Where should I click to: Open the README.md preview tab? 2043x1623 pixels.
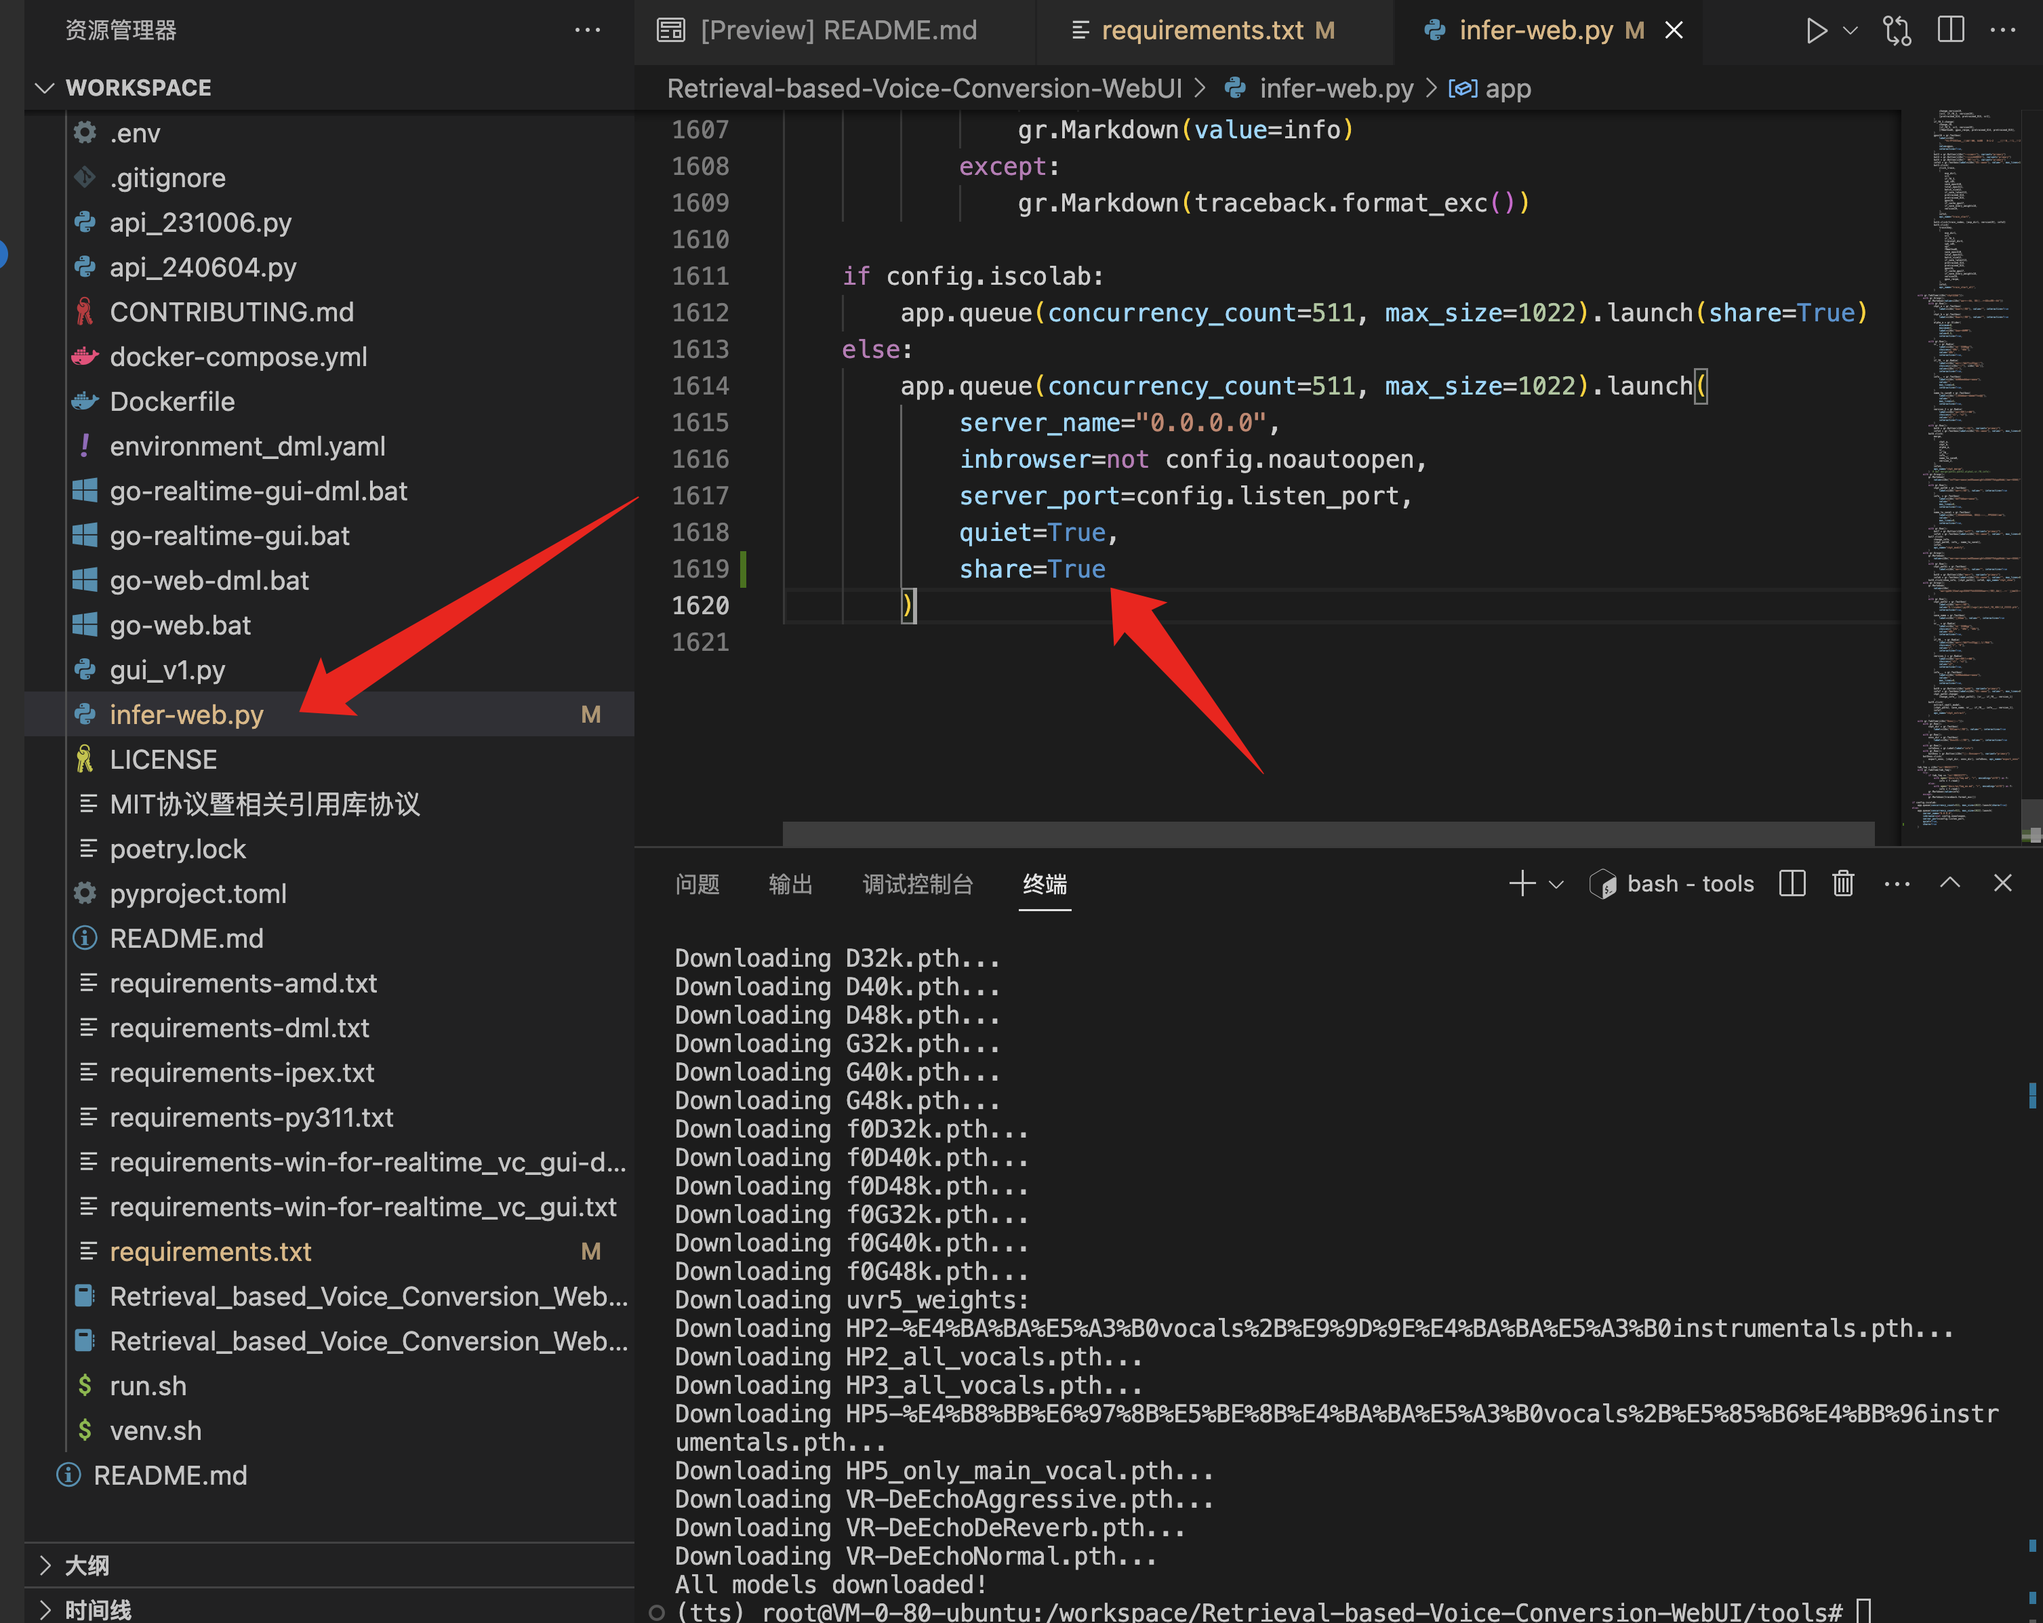click(838, 31)
